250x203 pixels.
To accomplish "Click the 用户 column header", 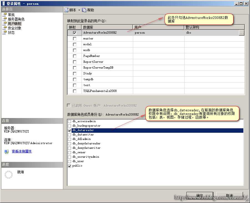I will pos(159,27).
